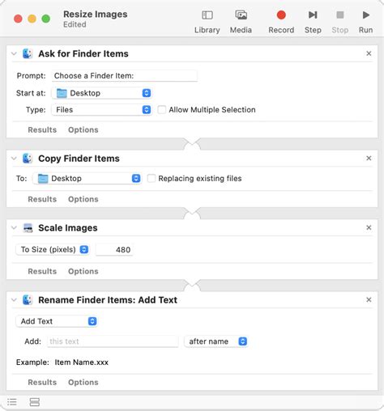The height and width of the screenshot is (411, 384).
Task: Collapse the Ask for Finder Items action
Action: click(14, 53)
